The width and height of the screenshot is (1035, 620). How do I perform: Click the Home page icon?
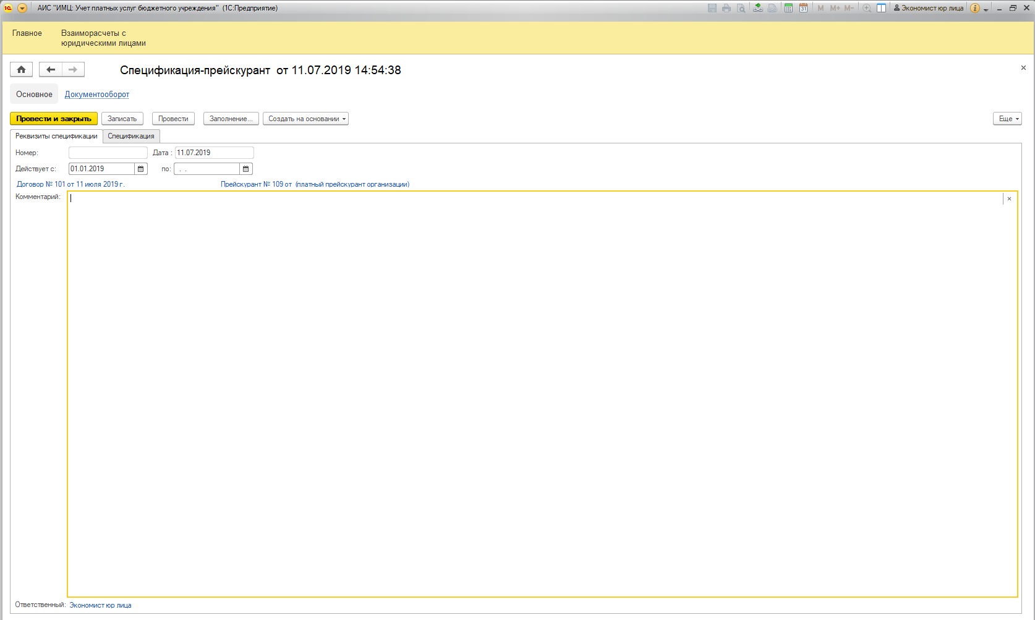(x=21, y=70)
